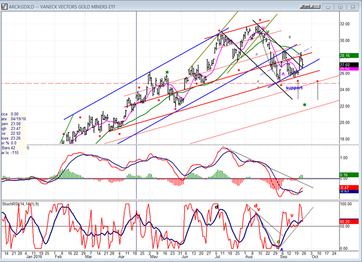Click the 32.00 price axis label
The height and width of the screenshot is (262, 362).
(345, 24)
